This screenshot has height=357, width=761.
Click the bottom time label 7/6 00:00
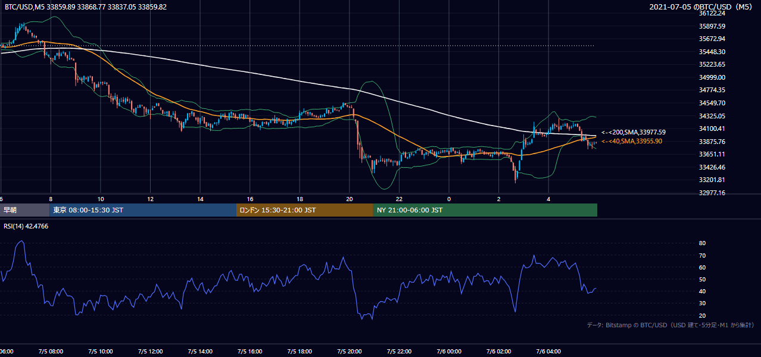click(x=449, y=352)
